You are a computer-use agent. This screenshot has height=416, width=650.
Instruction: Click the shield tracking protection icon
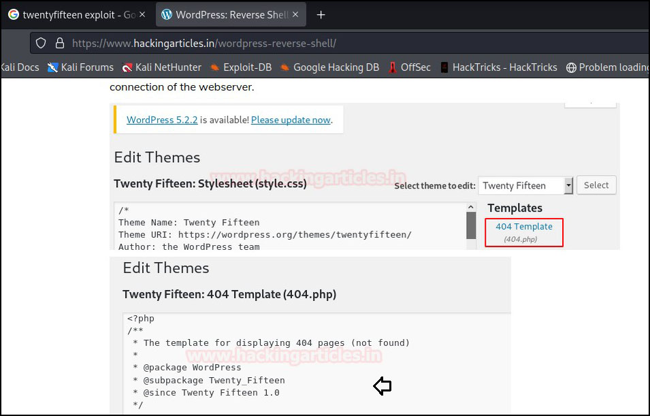click(x=41, y=43)
